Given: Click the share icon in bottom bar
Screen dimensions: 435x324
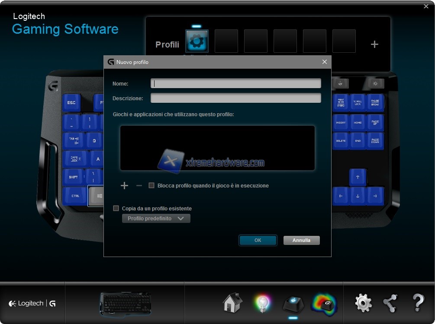Looking at the screenshot, I should [390, 303].
